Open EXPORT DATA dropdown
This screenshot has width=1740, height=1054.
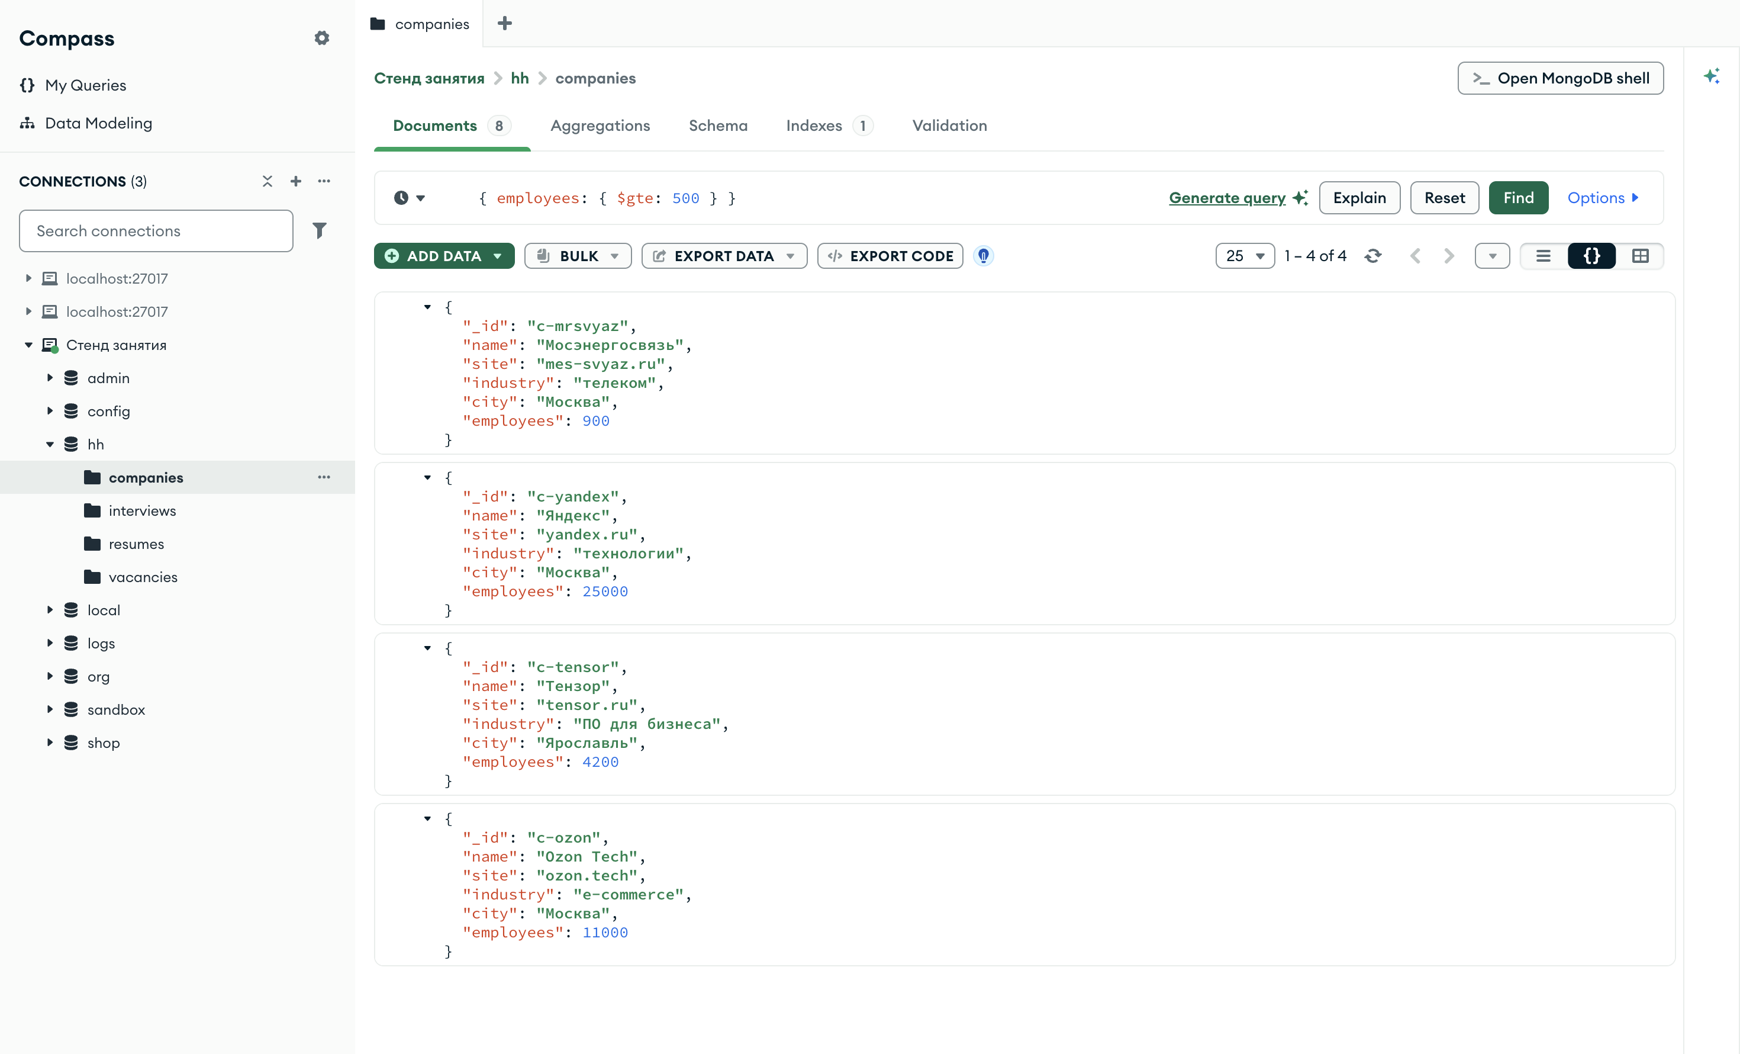[724, 256]
